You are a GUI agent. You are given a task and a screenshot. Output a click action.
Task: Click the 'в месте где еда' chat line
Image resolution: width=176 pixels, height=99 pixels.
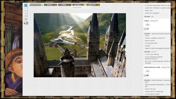coord(150,89)
